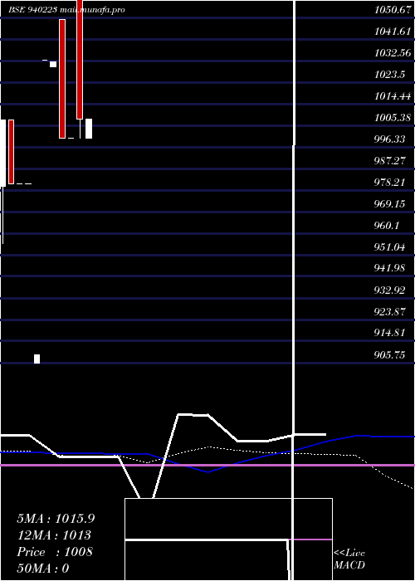This screenshot has width=415, height=581.
Task: Click the 951.04 price axis label
Action: (x=389, y=247)
